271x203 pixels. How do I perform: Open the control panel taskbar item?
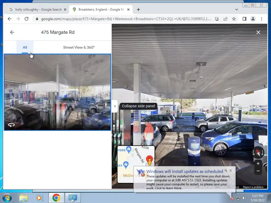click(x=73, y=198)
